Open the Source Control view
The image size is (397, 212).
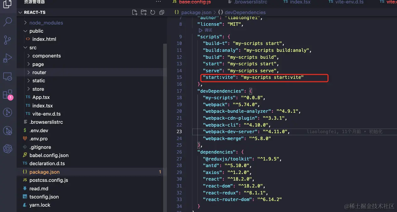8,40
